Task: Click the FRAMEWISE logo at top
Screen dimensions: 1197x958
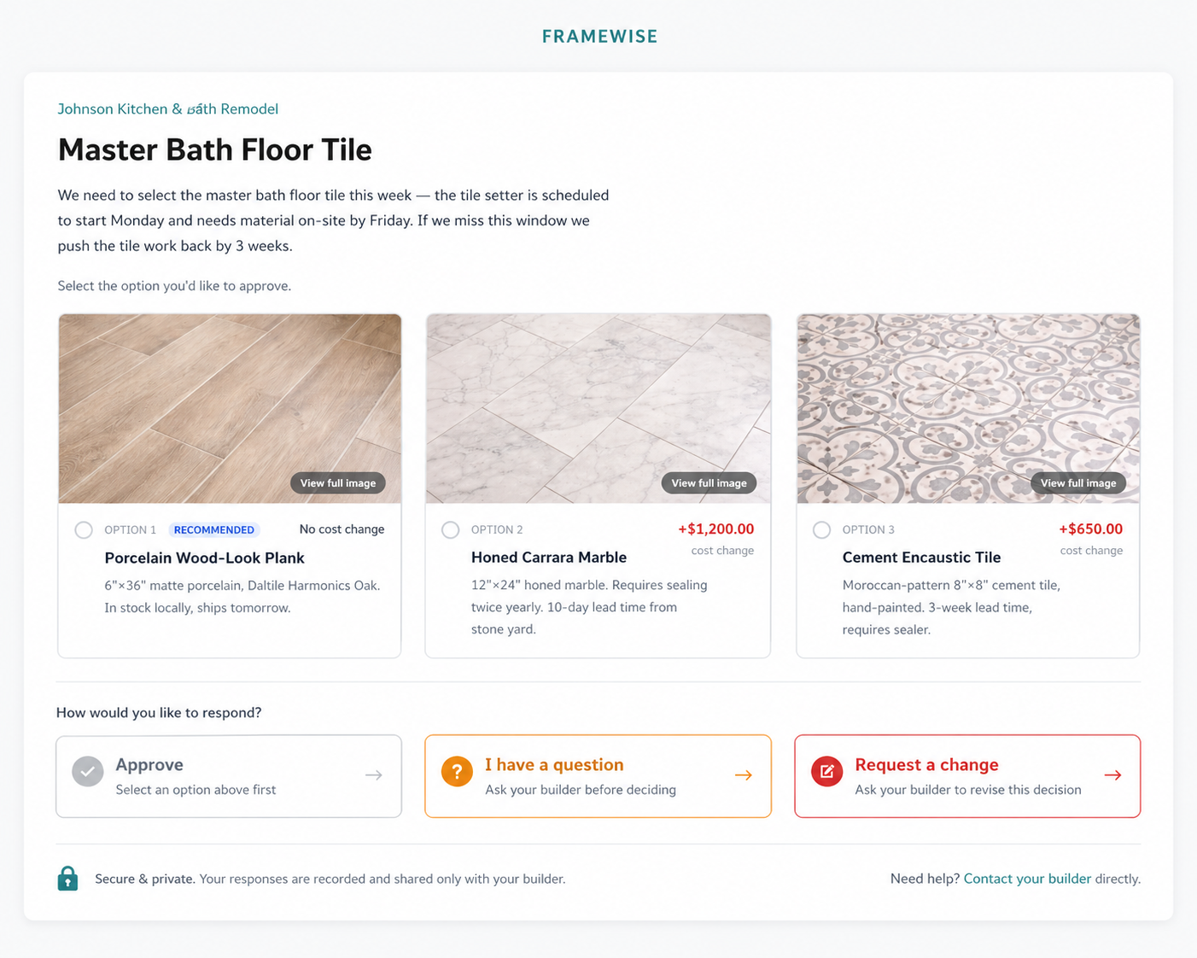Action: point(599,37)
